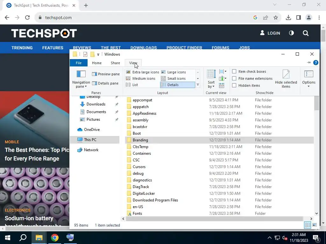The height and width of the screenshot is (244, 326).
Task: Select the AppReadiness folder
Action: [x=145, y=113]
